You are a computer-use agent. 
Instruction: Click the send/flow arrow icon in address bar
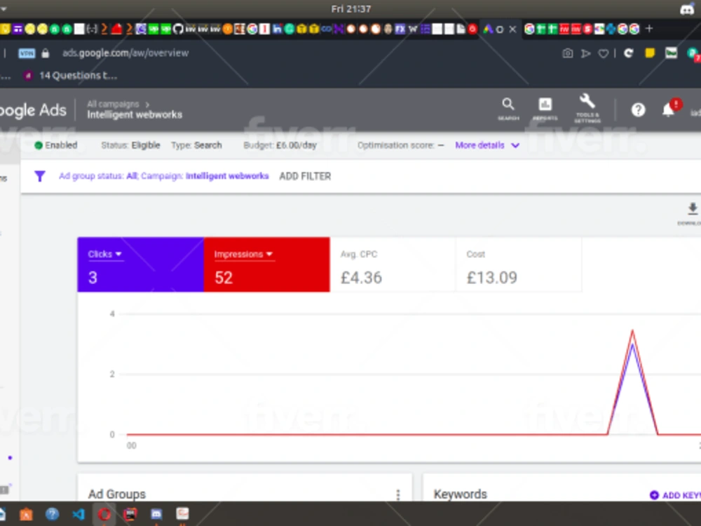(x=585, y=53)
